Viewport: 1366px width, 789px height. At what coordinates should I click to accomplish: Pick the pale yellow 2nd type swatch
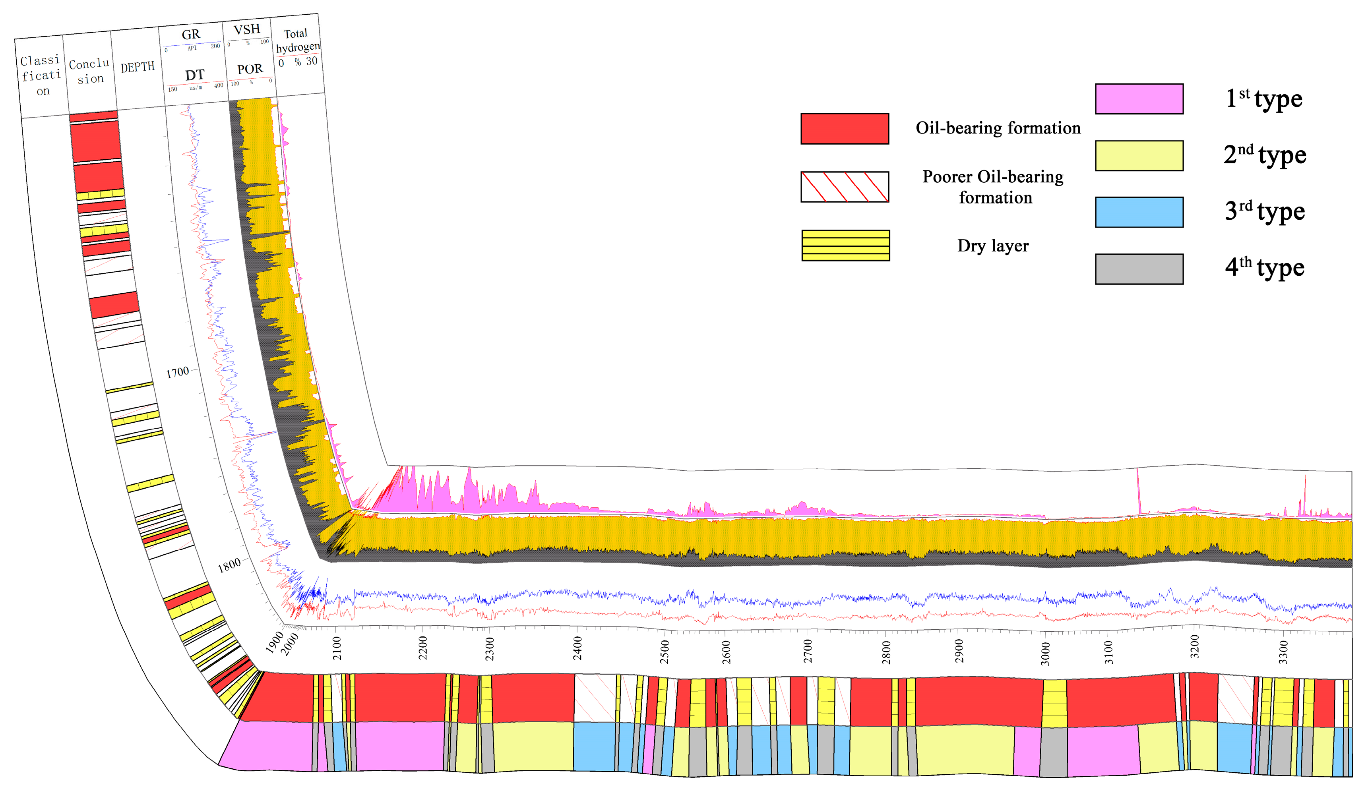1139,155
